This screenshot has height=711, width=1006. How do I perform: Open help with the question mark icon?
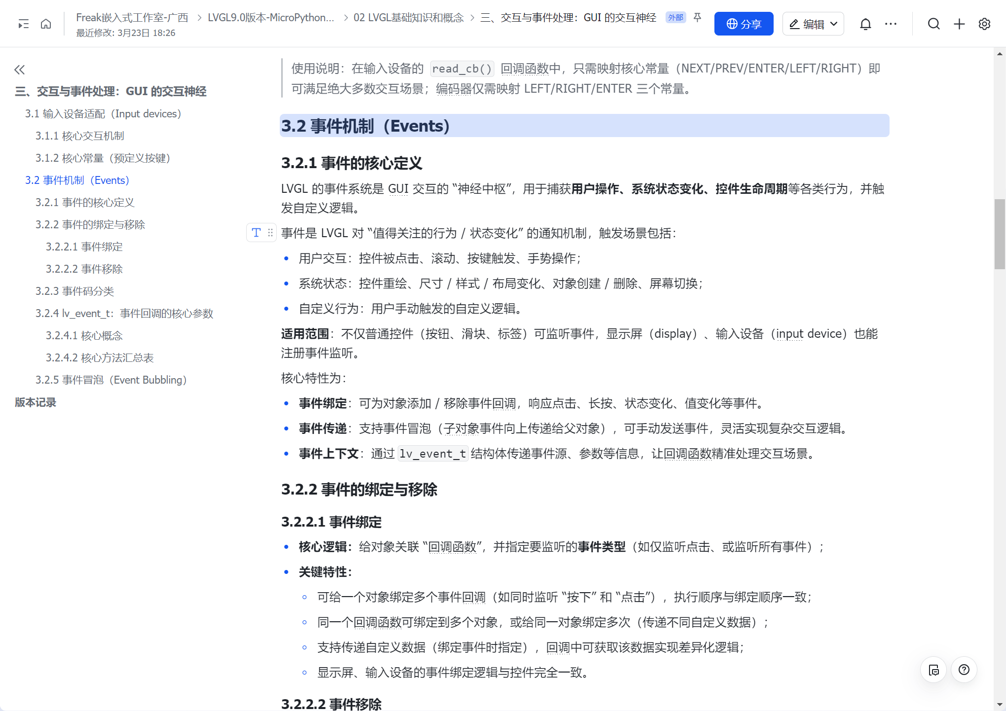click(x=965, y=670)
